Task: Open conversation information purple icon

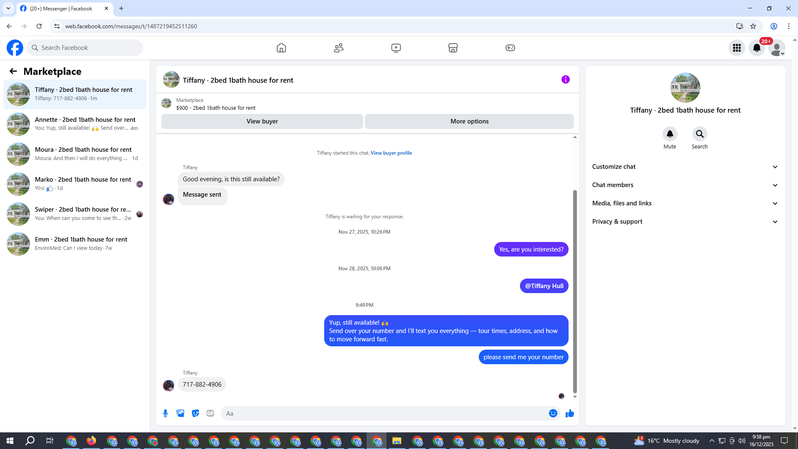Action: [566, 79]
